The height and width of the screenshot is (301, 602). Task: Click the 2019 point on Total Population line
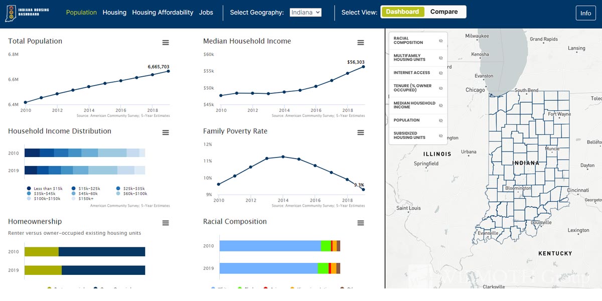[x=168, y=71]
